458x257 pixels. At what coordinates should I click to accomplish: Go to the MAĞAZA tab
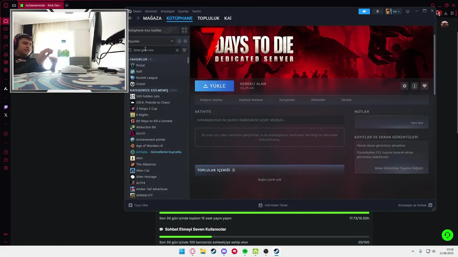[x=152, y=18]
